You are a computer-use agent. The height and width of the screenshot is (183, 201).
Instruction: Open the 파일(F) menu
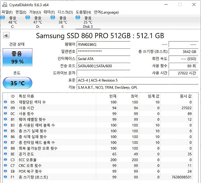(x=7, y=12)
